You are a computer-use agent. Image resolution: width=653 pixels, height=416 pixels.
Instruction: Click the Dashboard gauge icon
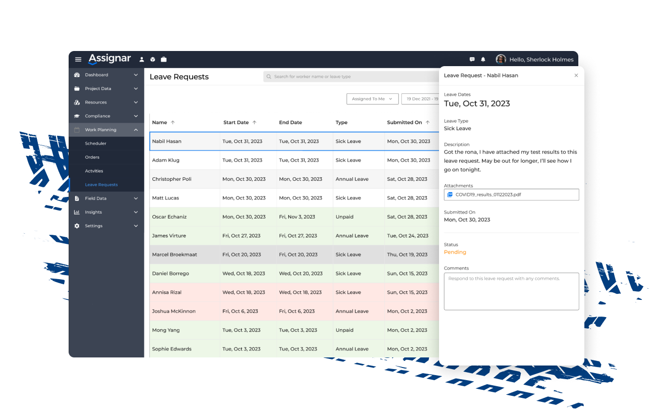(x=76, y=75)
